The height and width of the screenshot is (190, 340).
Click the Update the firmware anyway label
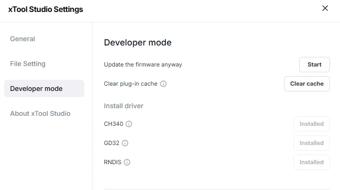tap(143, 65)
